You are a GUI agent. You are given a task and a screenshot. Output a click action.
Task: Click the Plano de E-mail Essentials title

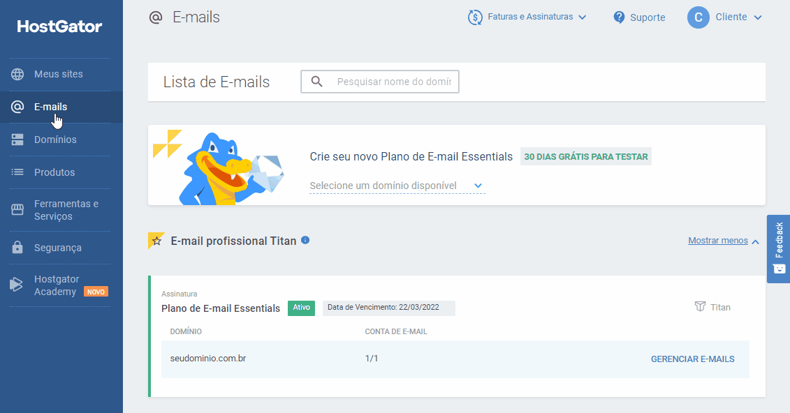221,308
